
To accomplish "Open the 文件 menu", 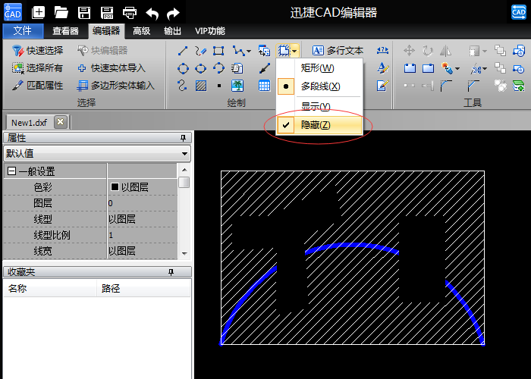I will click(x=23, y=31).
